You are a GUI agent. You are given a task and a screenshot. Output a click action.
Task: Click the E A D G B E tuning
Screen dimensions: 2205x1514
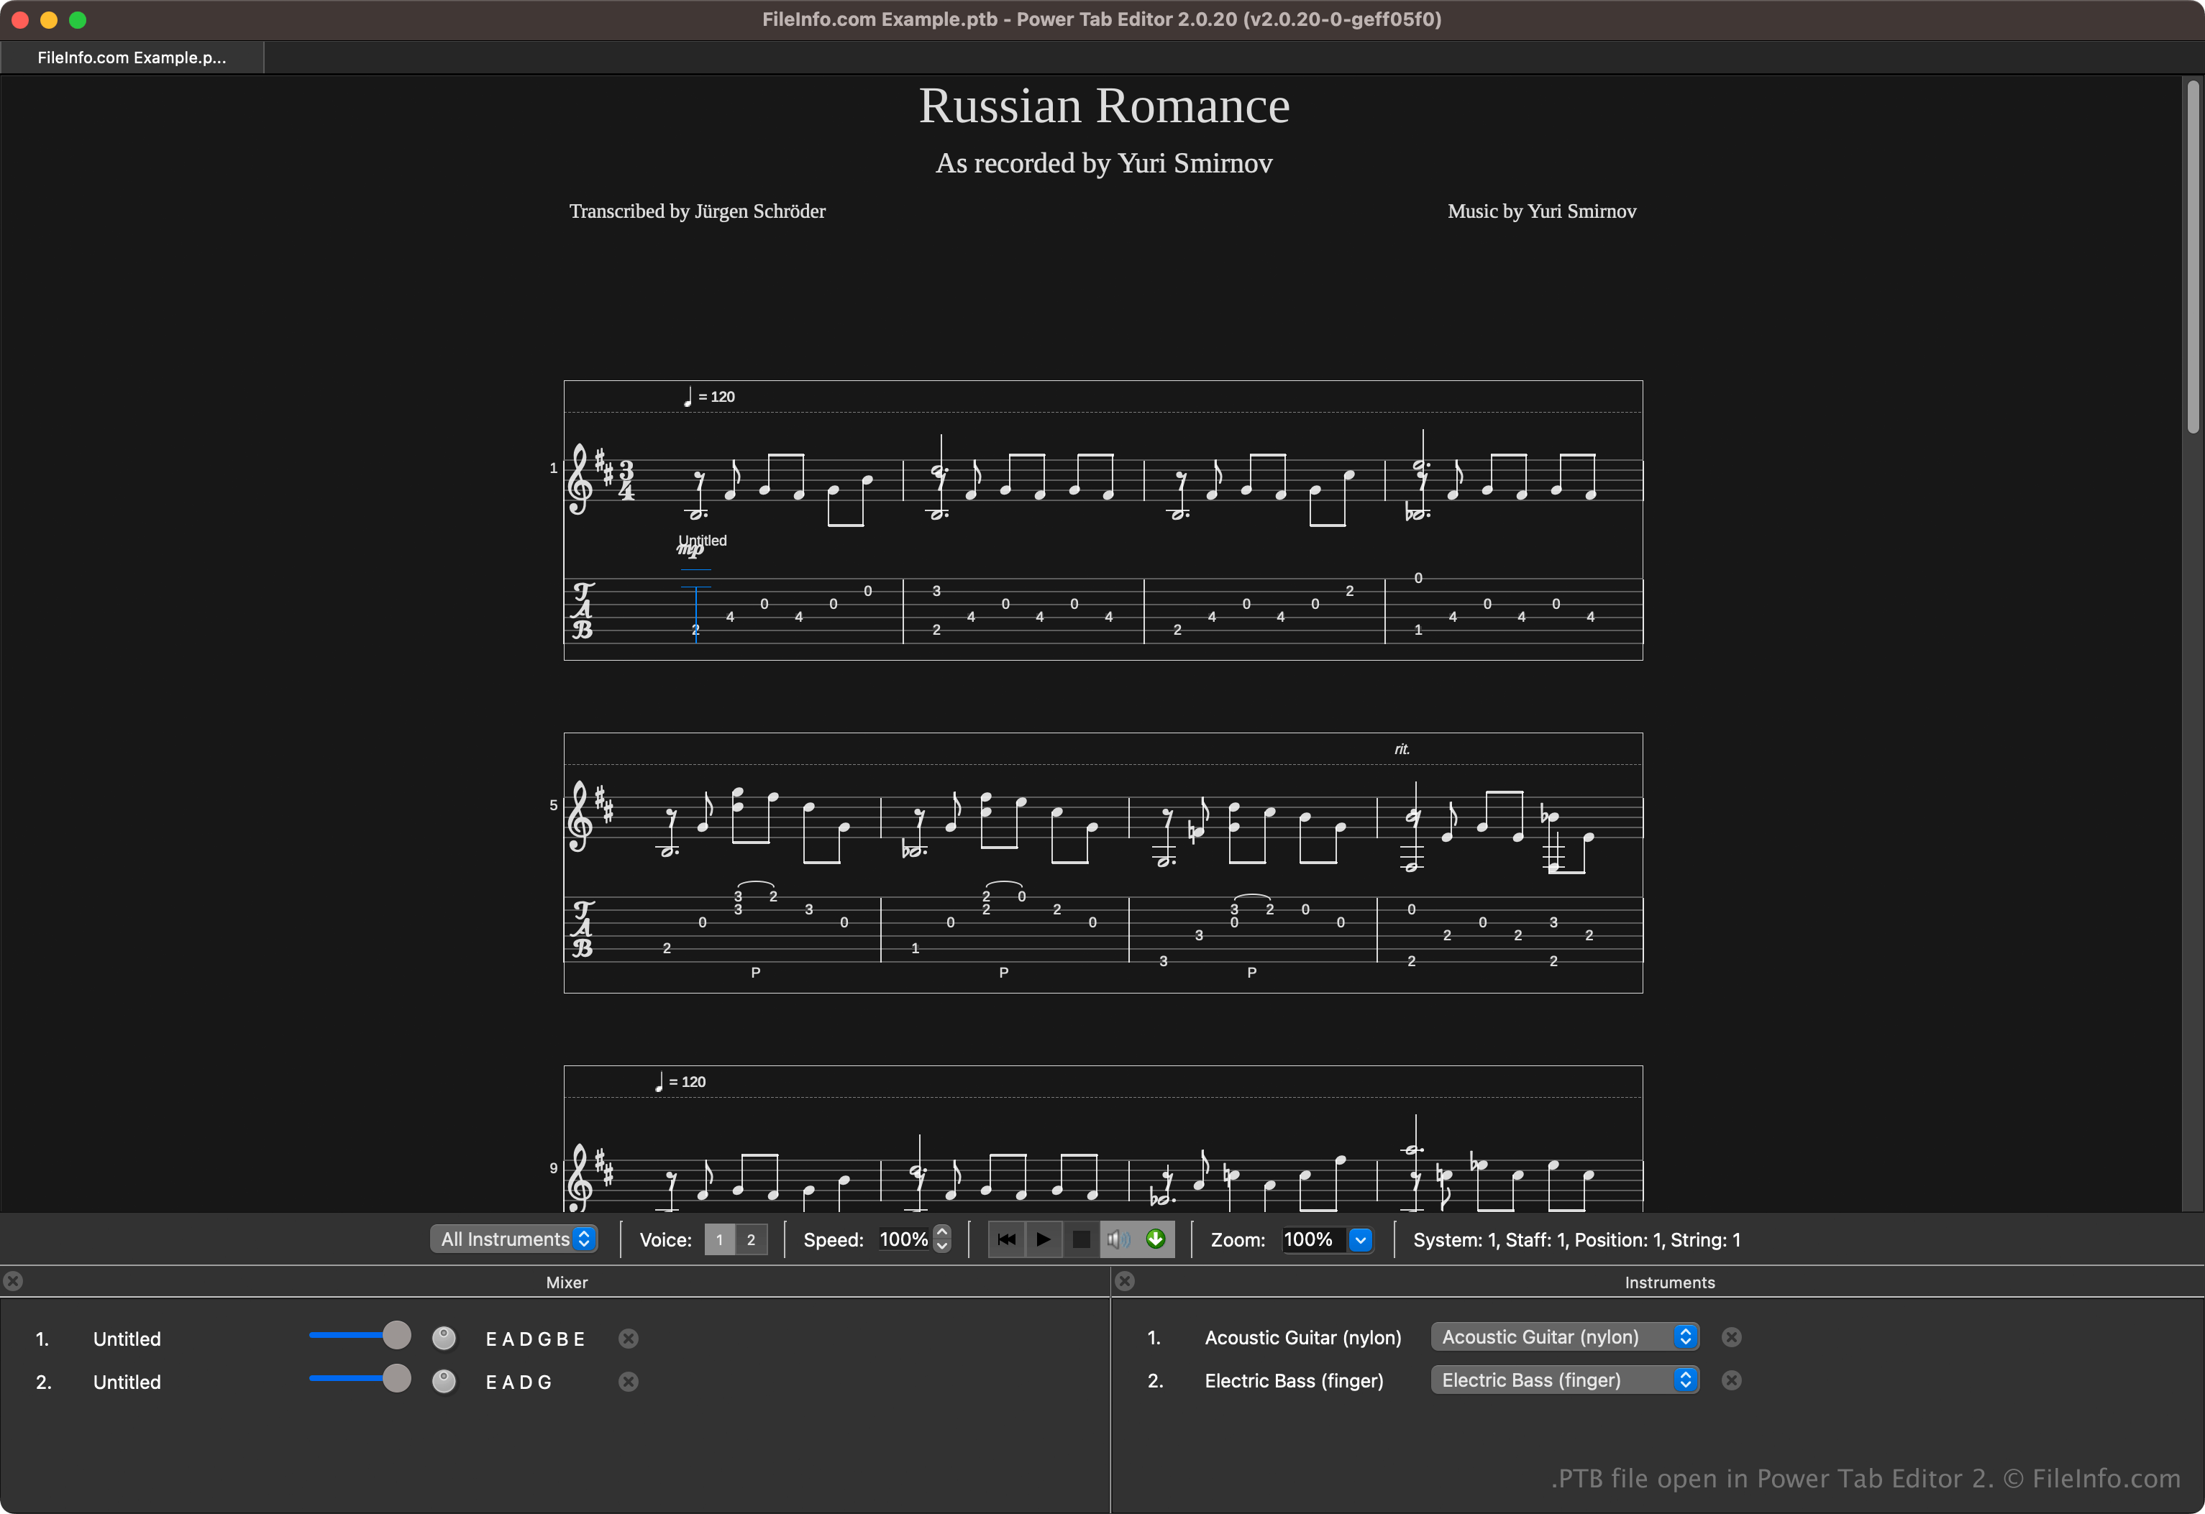click(x=535, y=1339)
